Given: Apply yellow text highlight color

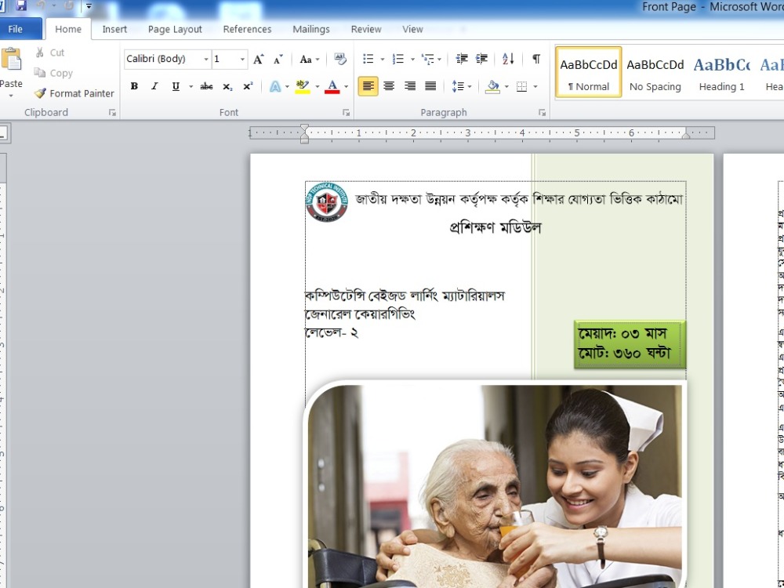Looking at the screenshot, I should click(302, 86).
